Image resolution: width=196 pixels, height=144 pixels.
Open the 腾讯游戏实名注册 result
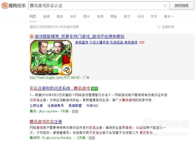click(46, 122)
